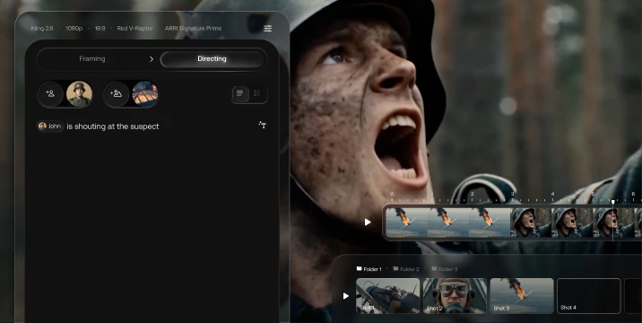Play the shots folder preview
642x323 pixels.
pos(346,295)
